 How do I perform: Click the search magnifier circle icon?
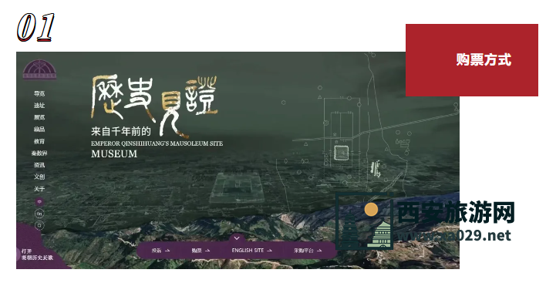tap(39, 226)
